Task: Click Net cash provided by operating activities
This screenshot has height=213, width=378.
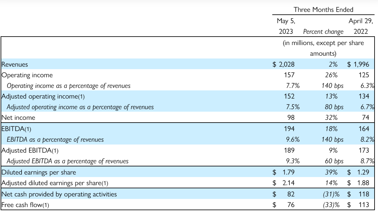Action: click(x=59, y=194)
